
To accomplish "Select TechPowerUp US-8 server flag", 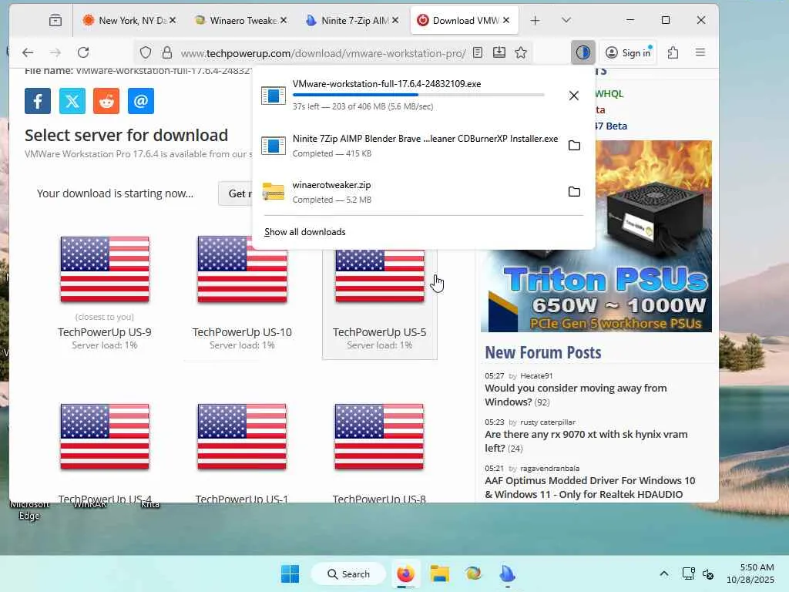I will tap(379, 437).
